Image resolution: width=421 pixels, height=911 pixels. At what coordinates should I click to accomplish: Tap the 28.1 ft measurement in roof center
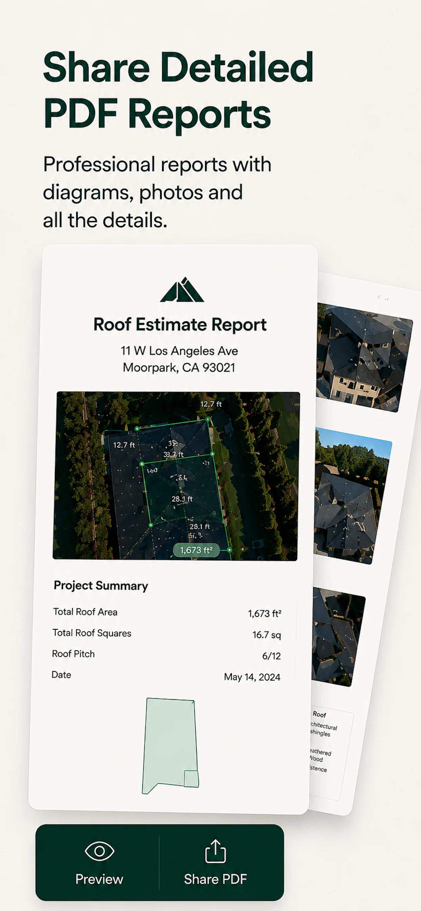click(x=182, y=499)
